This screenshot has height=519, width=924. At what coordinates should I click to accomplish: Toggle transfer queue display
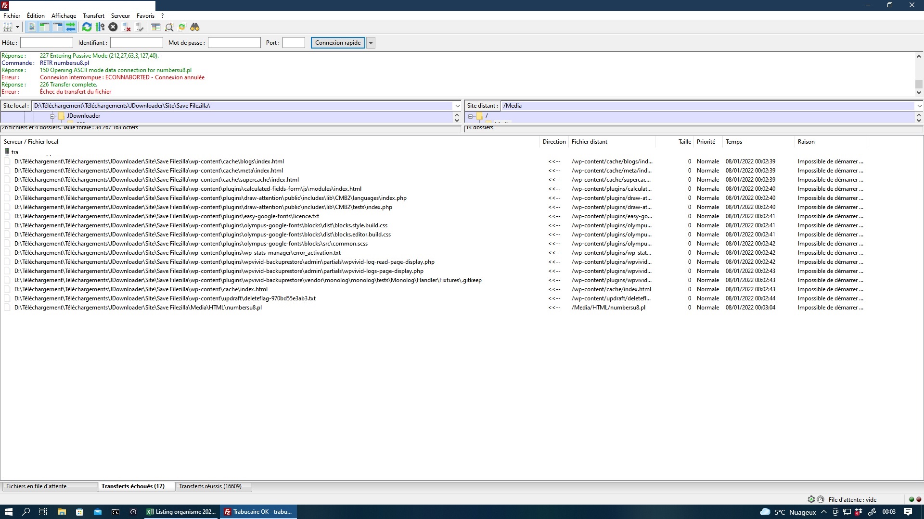click(71, 27)
